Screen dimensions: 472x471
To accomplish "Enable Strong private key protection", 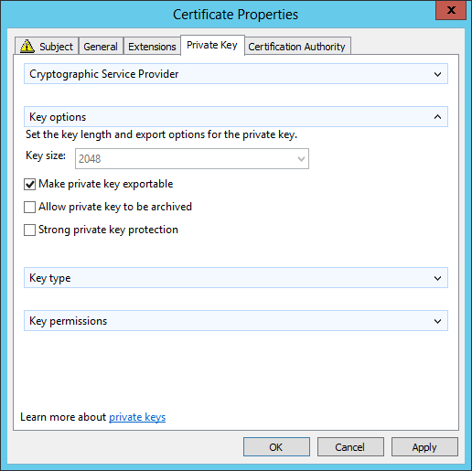I will [x=29, y=230].
